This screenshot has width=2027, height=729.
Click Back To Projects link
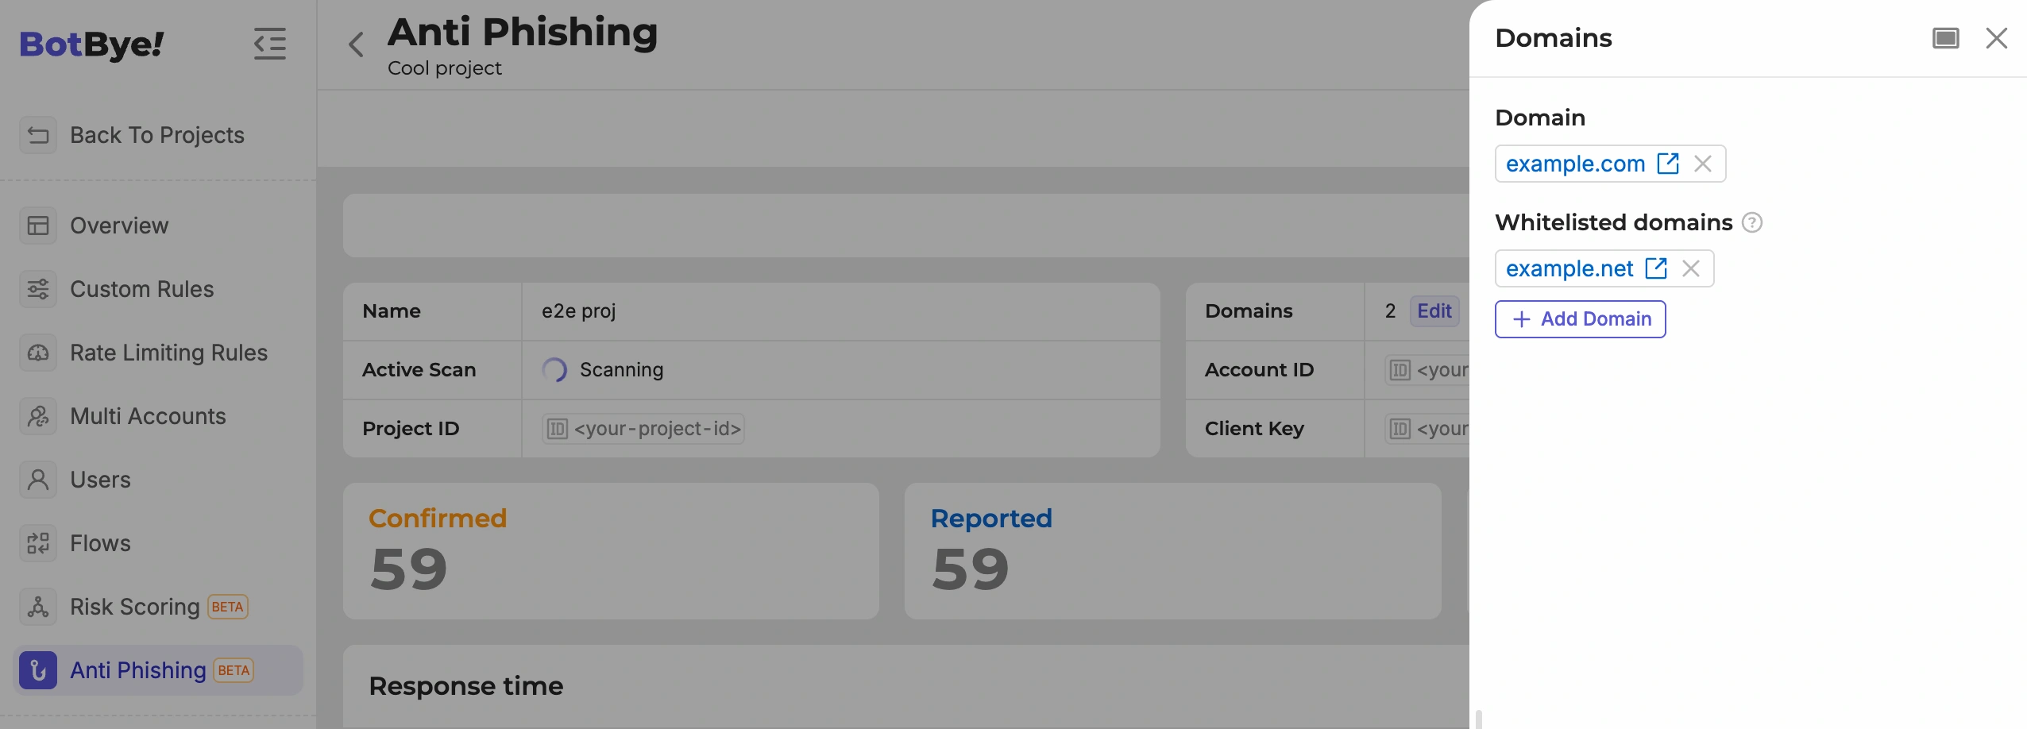click(157, 135)
